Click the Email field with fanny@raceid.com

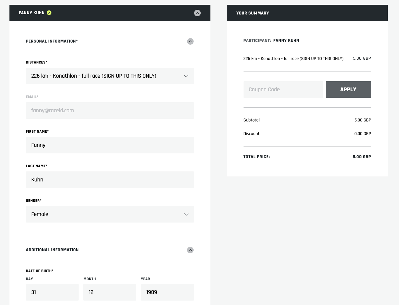click(x=110, y=111)
